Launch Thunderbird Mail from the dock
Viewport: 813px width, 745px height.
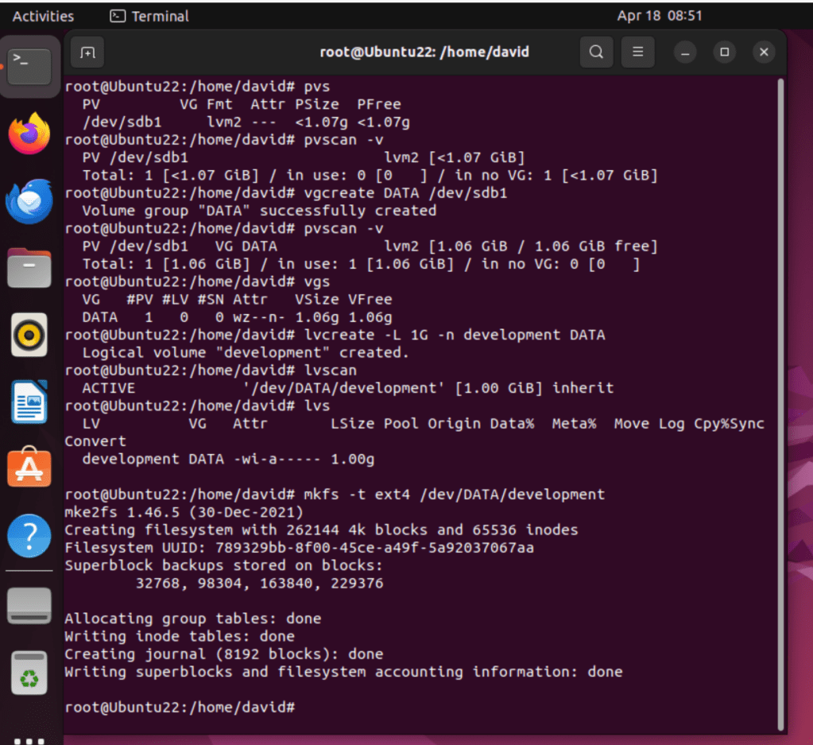coord(30,200)
